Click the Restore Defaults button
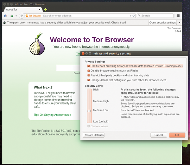Screen dimensions: 190x165 tap(93, 135)
